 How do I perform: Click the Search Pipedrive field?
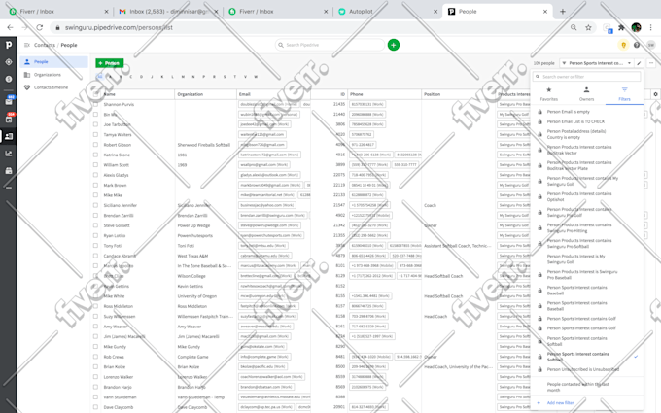point(330,45)
